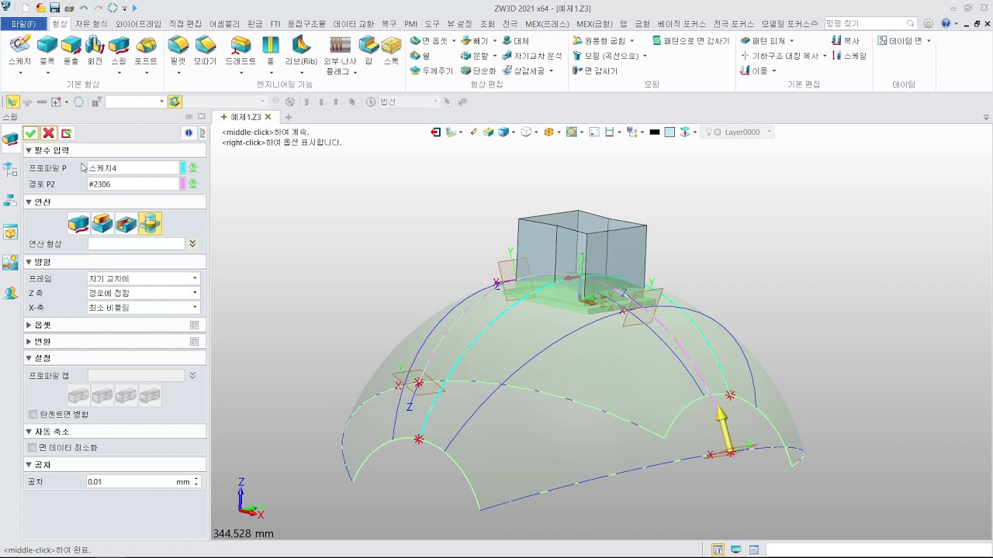This screenshot has width=993, height=558.
Task: Select the 단순화 (Simplify) command
Action: [479, 71]
